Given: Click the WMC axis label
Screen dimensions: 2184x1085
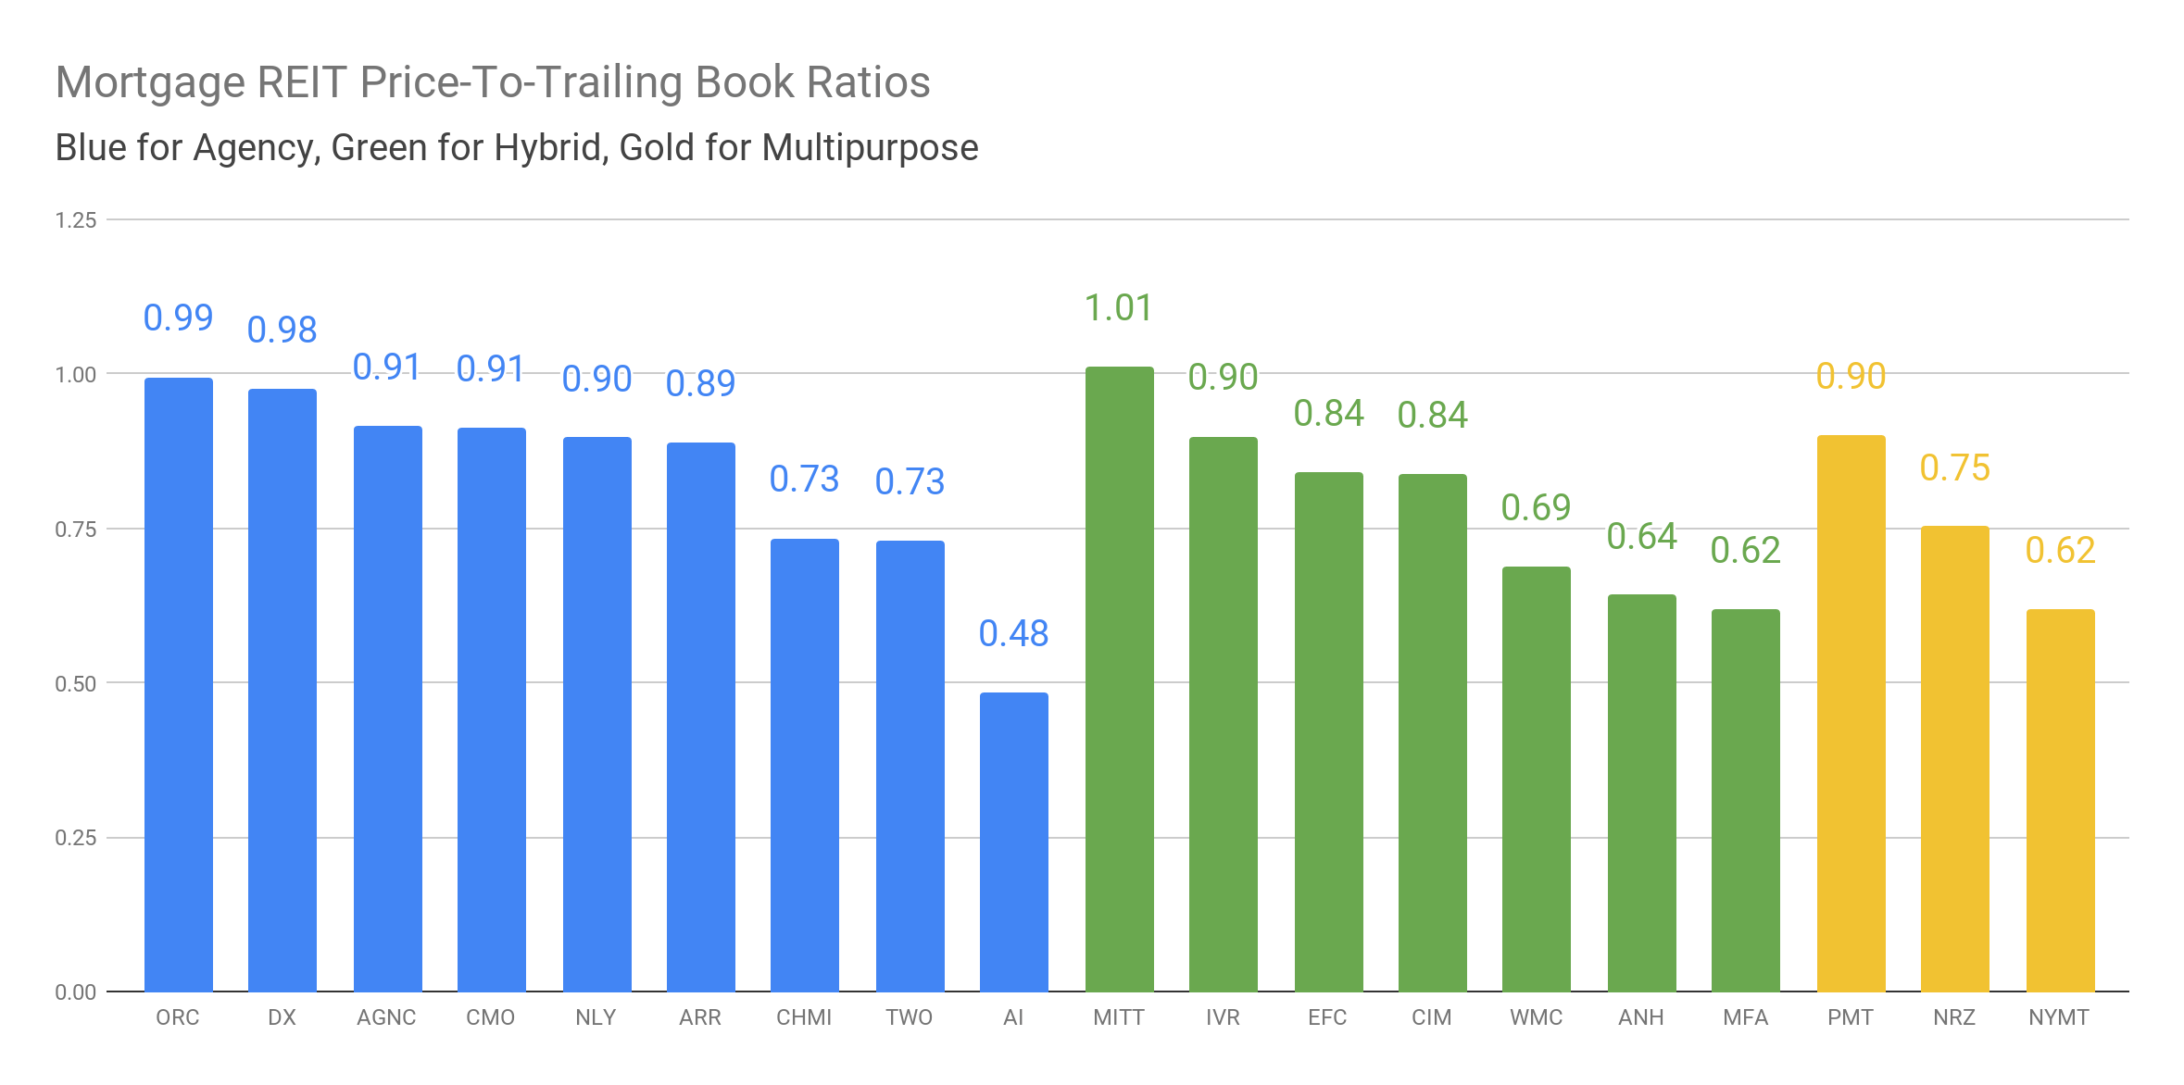Looking at the screenshot, I should (1537, 1017).
